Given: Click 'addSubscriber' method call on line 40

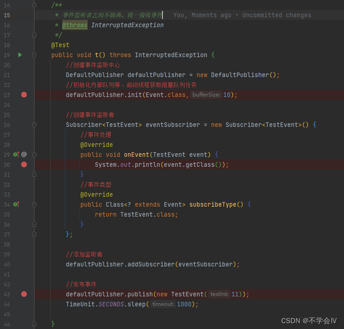Looking at the screenshot, I should [x=151, y=264].
